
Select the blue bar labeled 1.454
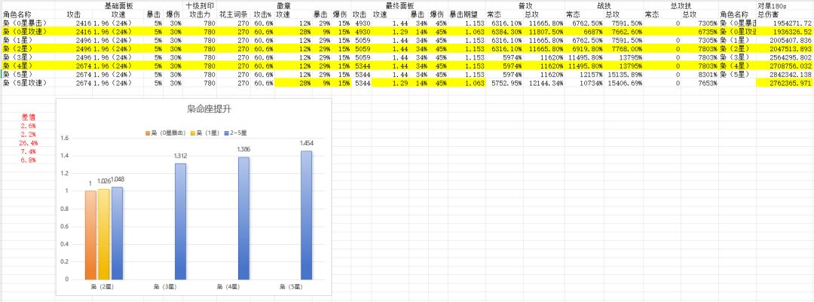pyautogui.click(x=306, y=215)
